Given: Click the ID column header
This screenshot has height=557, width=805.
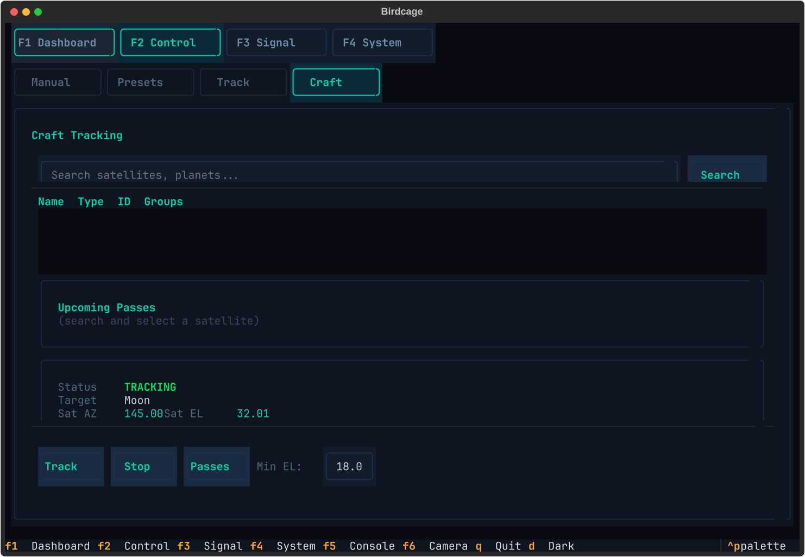Looking at the screenshot, I should coord(124,201).
